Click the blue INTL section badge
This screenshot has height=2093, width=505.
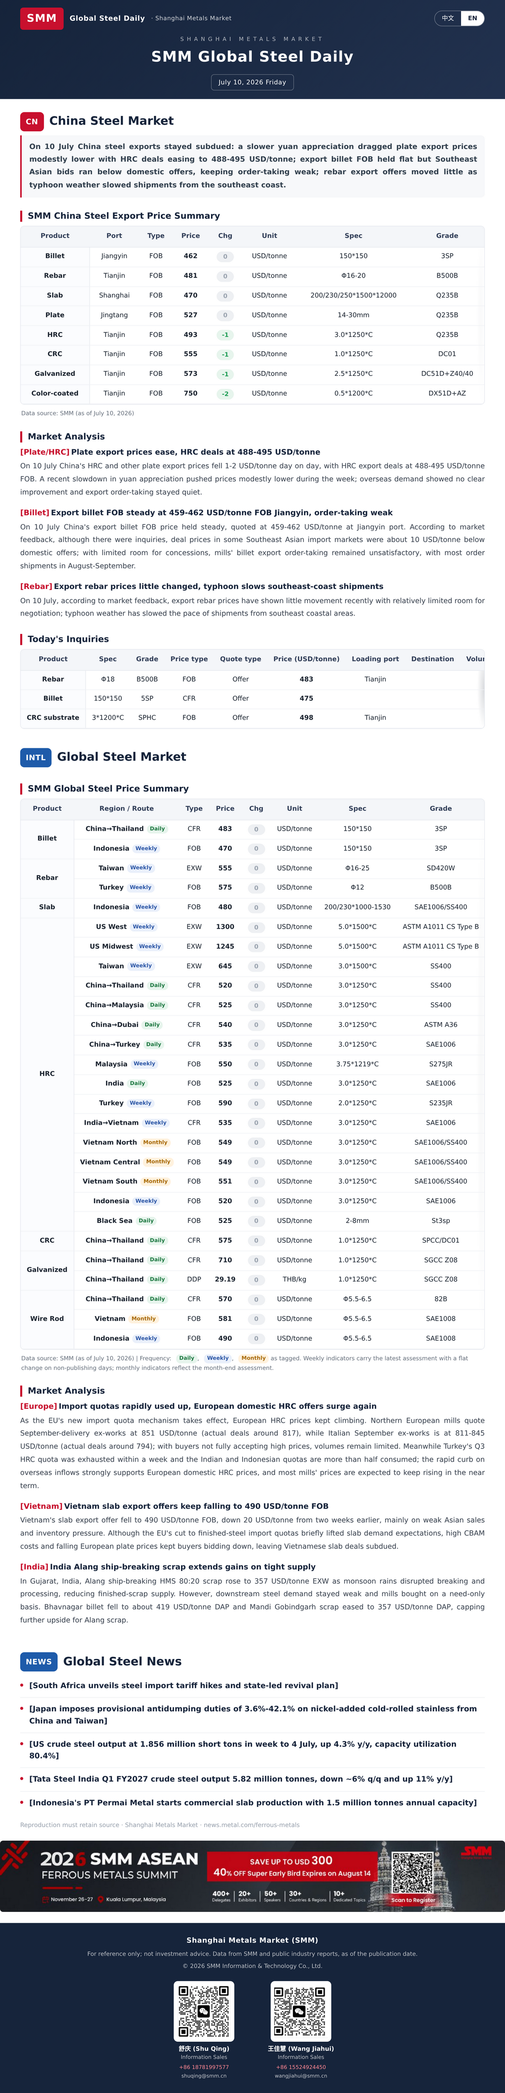[36, 757]
